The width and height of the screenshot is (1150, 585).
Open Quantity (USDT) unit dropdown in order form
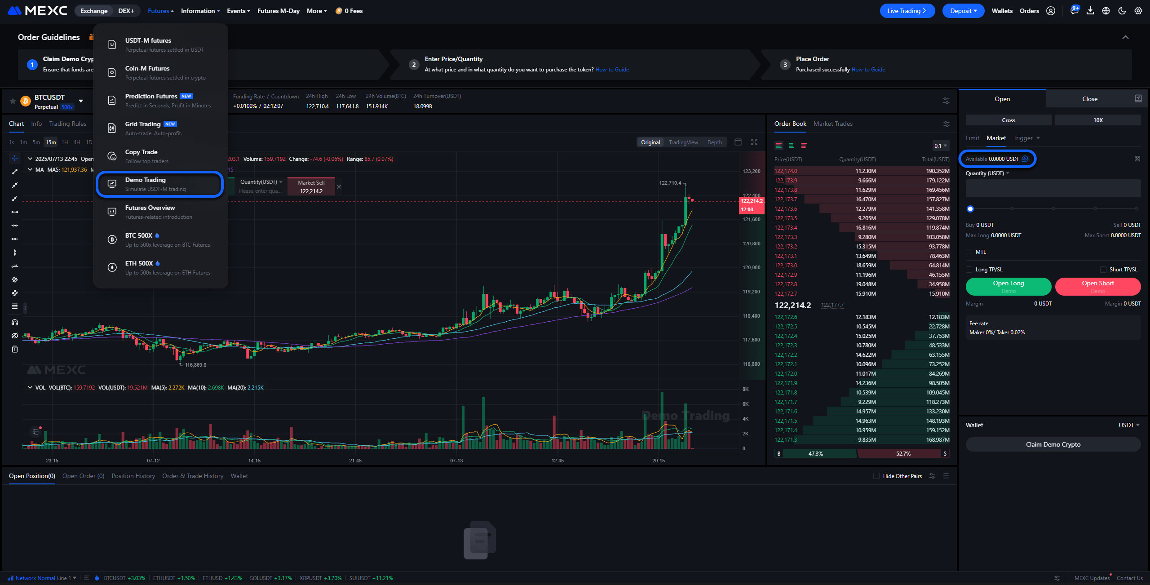pyautogui.click(x=987, y=173)
